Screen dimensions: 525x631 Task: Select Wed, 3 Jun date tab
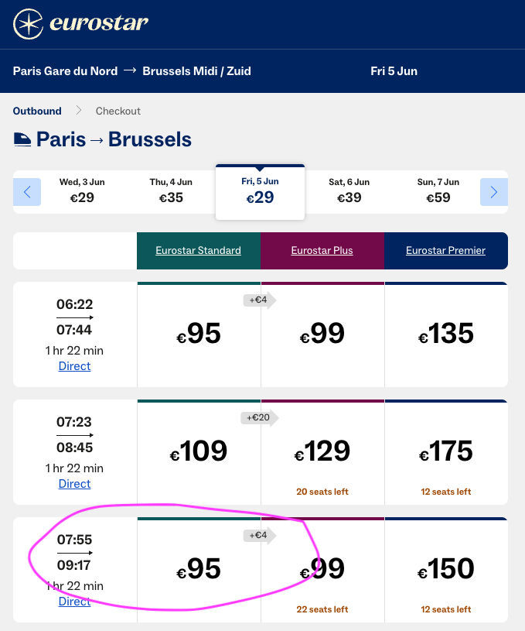coord(82,190)
